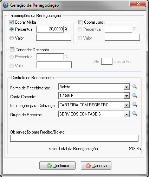This screenshot has width=149, height=177.
Task: Close the Geração de Renegociação window
Action: point(138,4)
